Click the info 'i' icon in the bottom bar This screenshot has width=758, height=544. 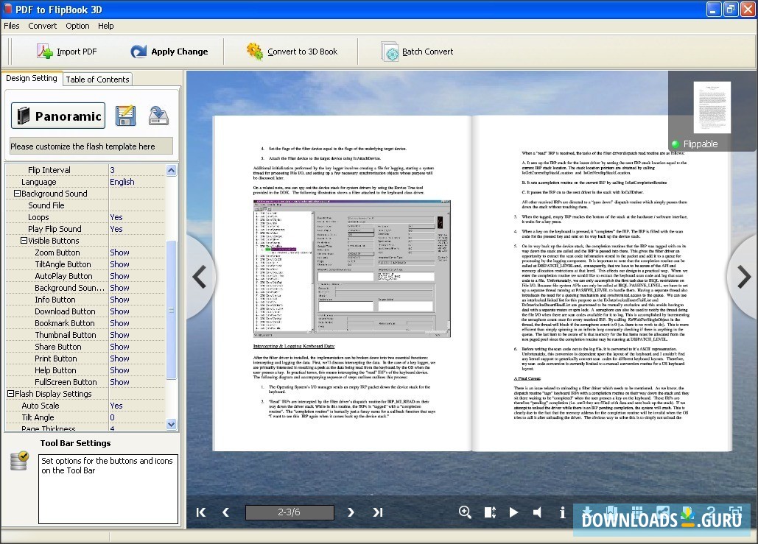pyautogui.click(x=562, y=512)
